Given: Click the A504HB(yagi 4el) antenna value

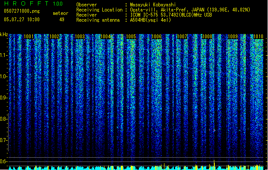Looking at the screenshot, I should (x=150, y=20).
